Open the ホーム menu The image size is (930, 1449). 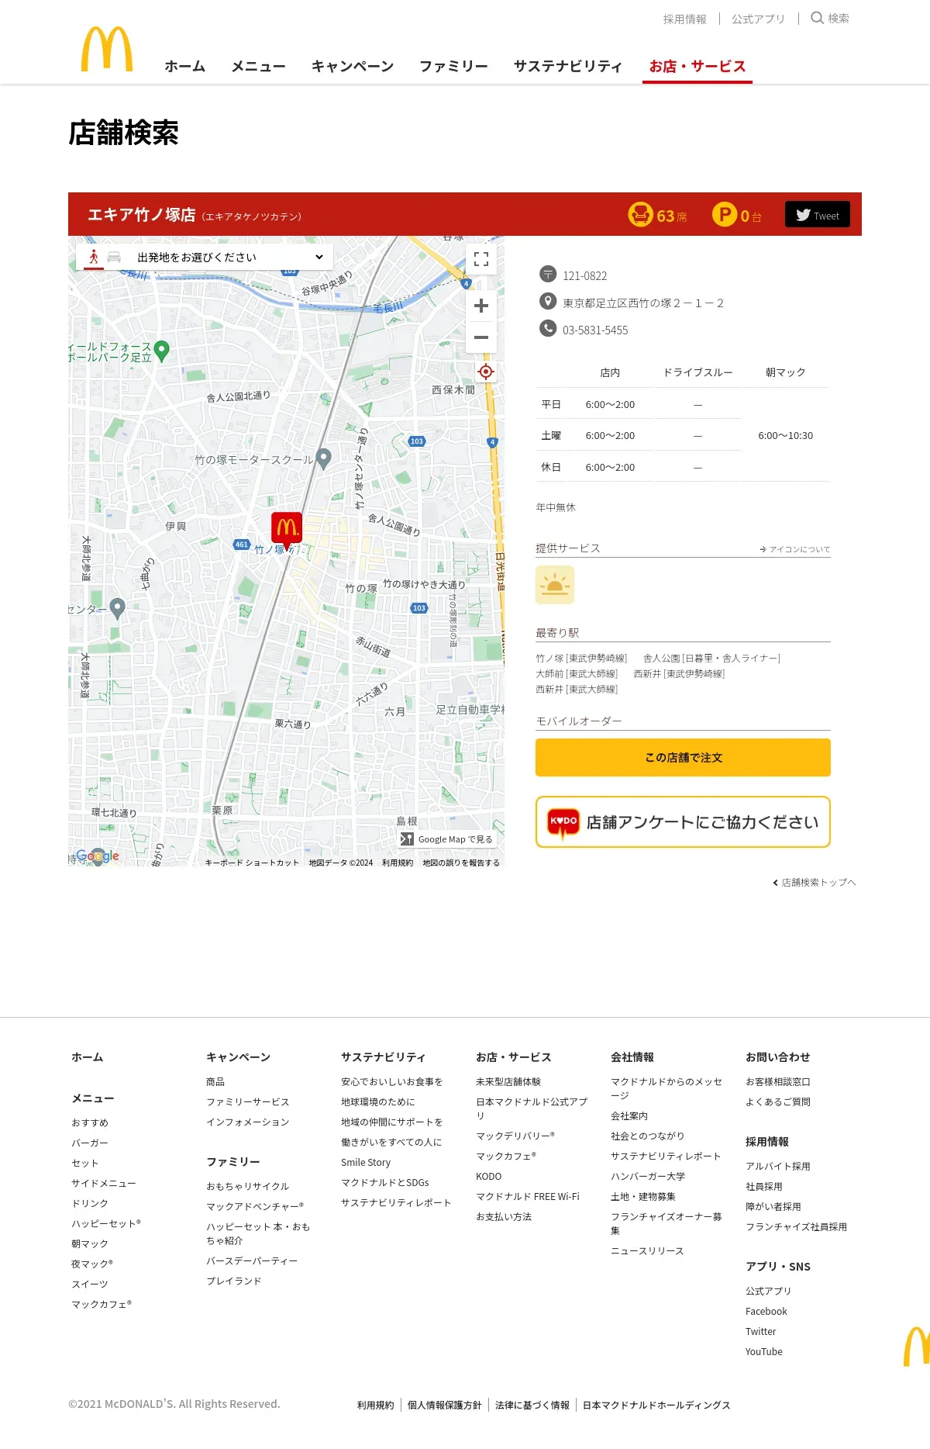(x=184, y=67)
